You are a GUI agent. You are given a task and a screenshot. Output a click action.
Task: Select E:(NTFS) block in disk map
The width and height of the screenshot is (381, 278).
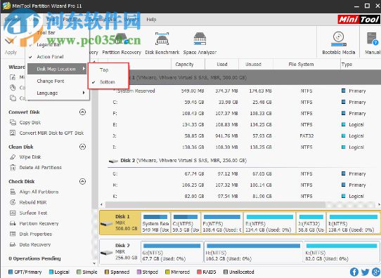(270, 223)
